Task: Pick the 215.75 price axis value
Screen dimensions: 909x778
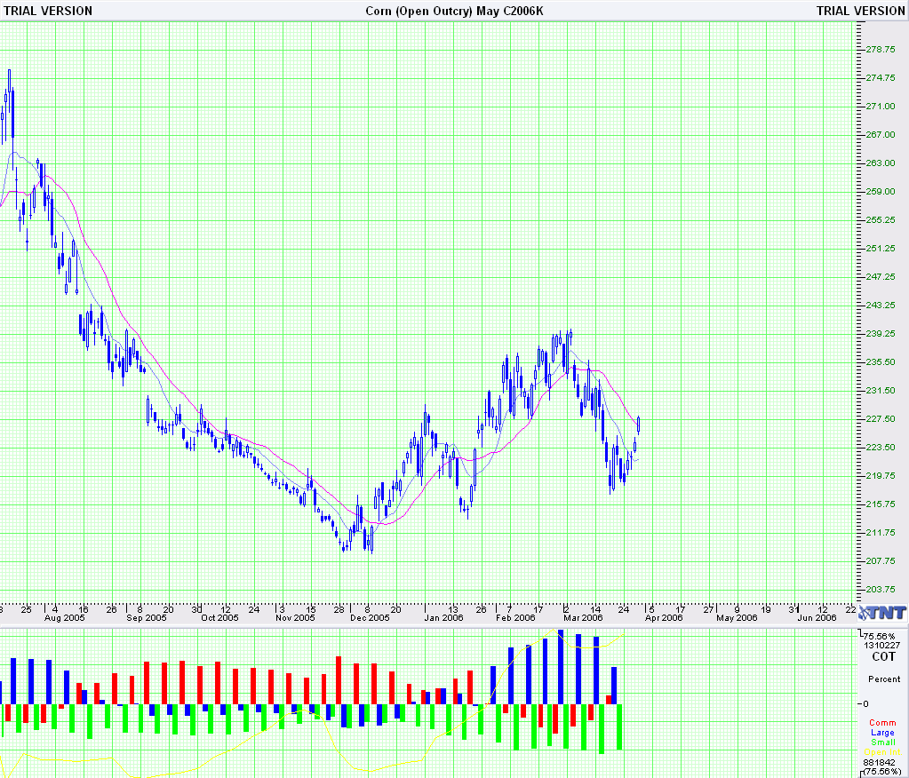Action: pyautogui.click(x=881, y=504)
